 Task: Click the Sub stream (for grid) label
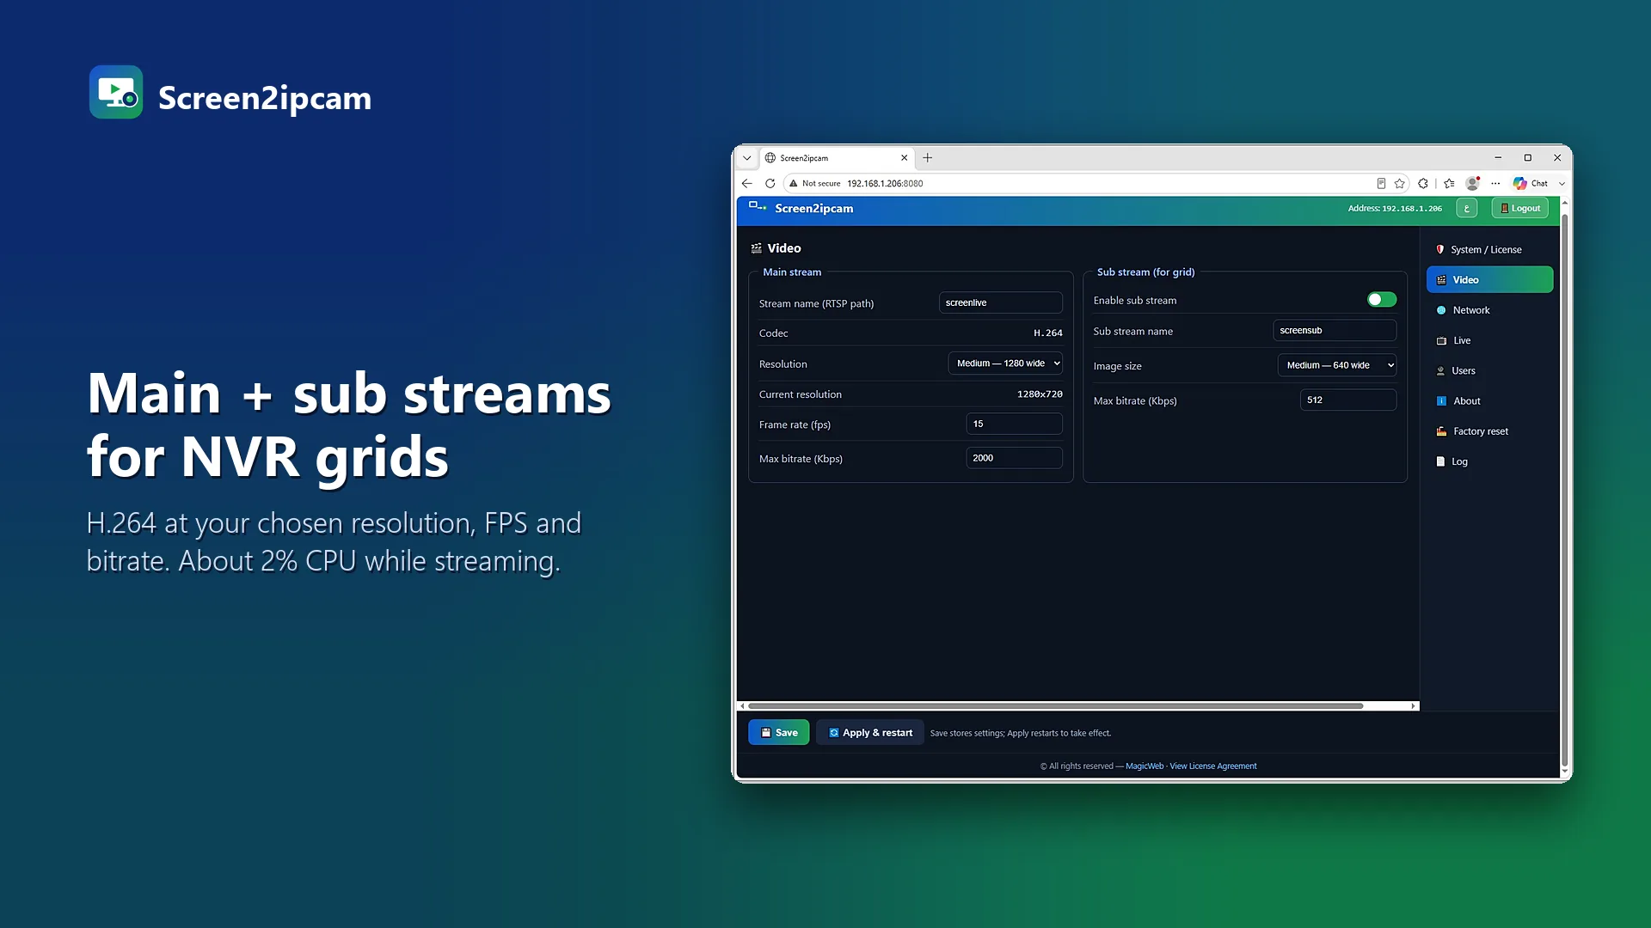(1145, 272)
